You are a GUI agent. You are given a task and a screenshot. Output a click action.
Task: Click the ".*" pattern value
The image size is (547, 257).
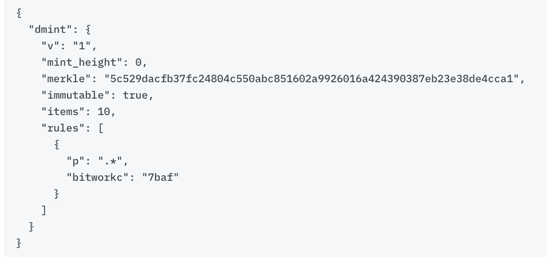pyautogui.click(x=110, y=161)
